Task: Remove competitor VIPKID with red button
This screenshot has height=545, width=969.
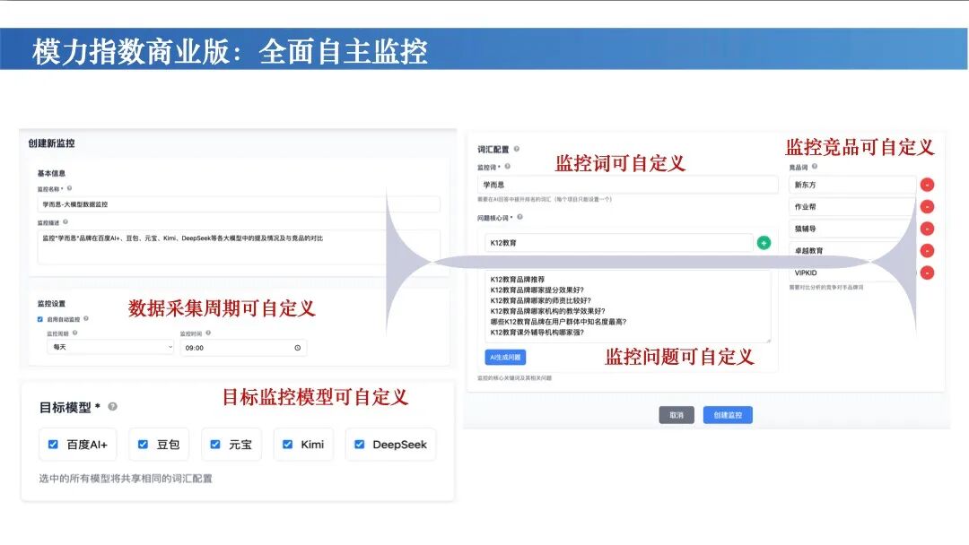Action: coord(927,272)
